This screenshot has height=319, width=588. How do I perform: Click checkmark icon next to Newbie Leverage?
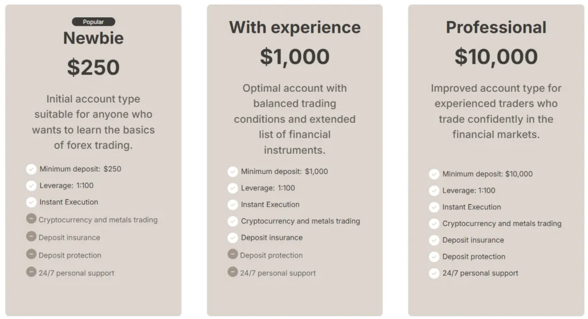pyautogui.click(x=31, y=185)
